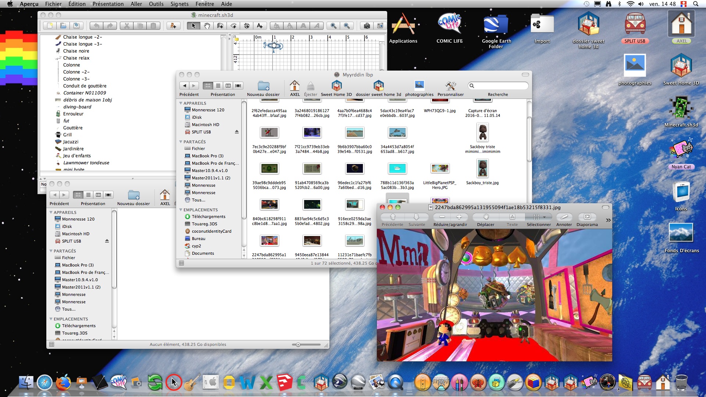Select Téléchargements in Myyrddin lbp sidebar
The width and height of the screenshot is (706, 397).
click(208, 217)
